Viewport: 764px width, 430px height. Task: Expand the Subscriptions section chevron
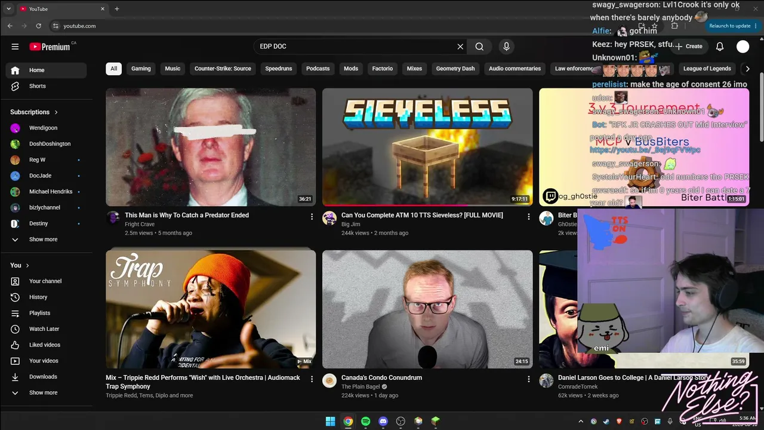point(56,112)
